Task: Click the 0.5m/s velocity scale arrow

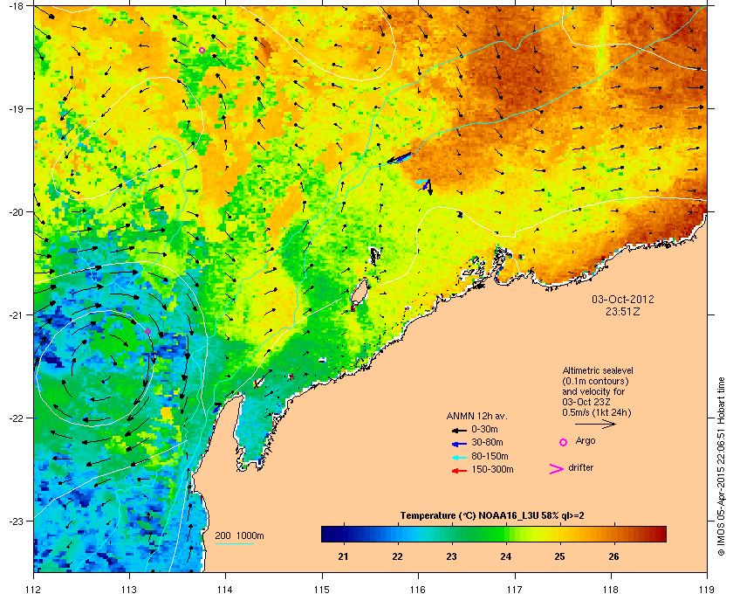Action: pyautogui.click(x=595, y=425)
